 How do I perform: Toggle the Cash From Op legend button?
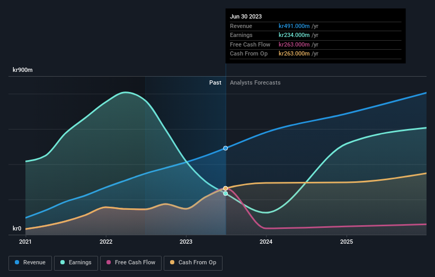tap(193, 263)
